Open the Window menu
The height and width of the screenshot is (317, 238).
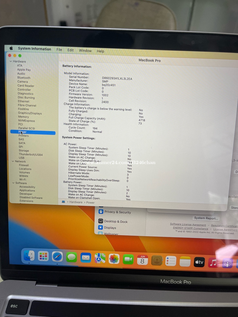85,51
